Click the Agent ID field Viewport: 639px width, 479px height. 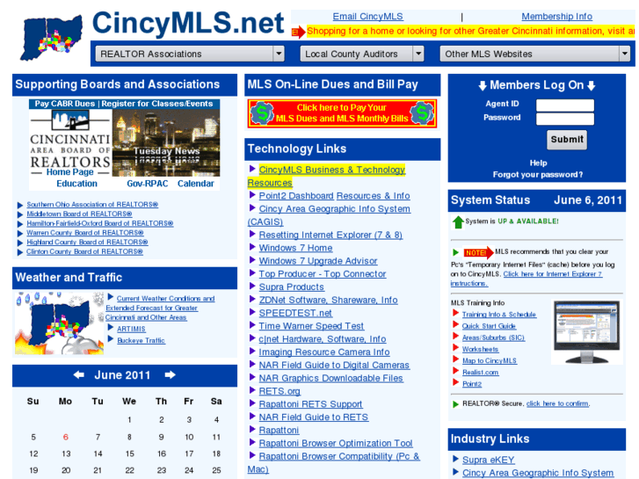tap(565, 105)
